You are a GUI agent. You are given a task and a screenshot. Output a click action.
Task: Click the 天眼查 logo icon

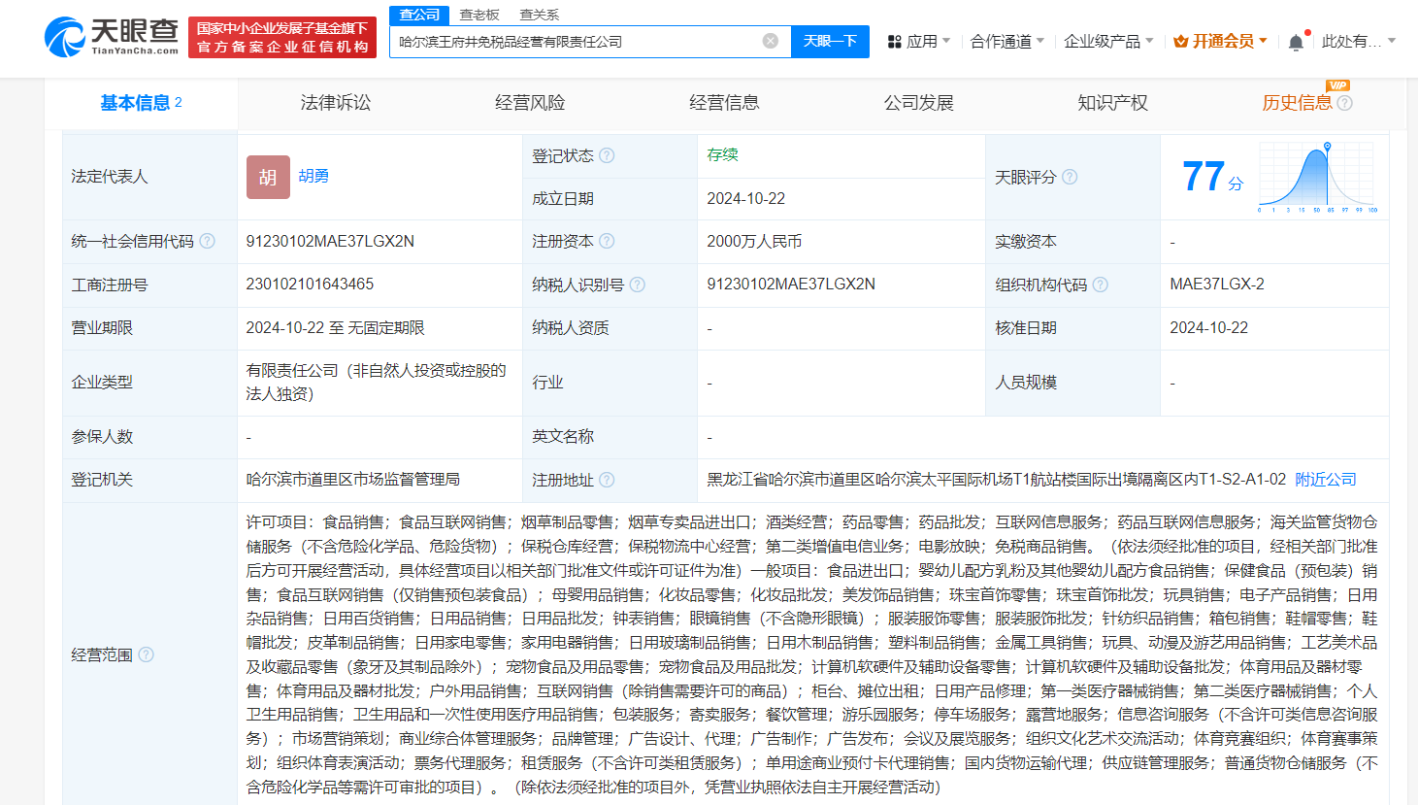(65, 34)
